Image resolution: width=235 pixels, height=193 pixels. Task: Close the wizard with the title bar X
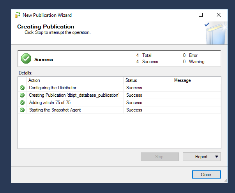click(219, 15)
